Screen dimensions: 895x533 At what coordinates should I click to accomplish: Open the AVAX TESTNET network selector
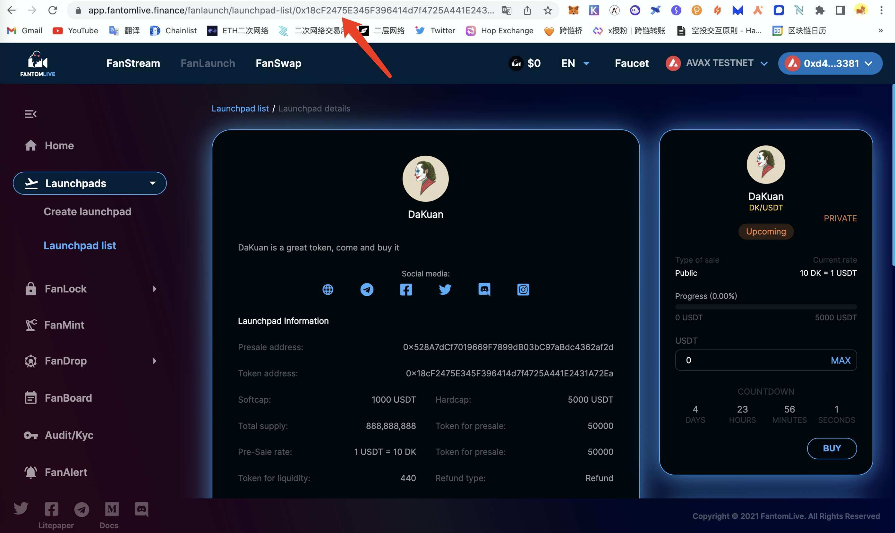717,63
